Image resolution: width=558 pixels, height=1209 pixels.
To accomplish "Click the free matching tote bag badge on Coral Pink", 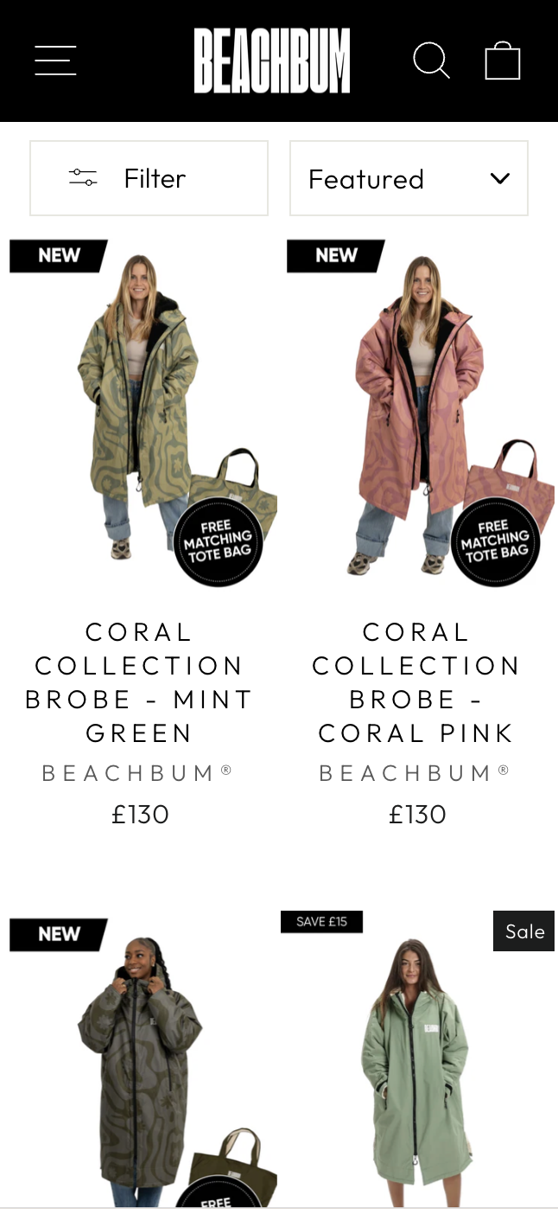I will (x=495, y=541).
